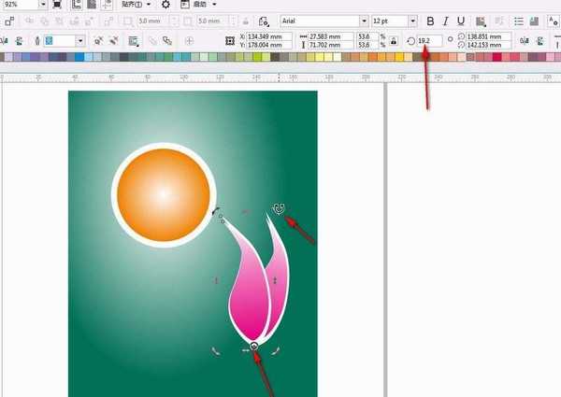
Task: Click the rotation center marker at petal base
Action: click(x=254, y=346)
